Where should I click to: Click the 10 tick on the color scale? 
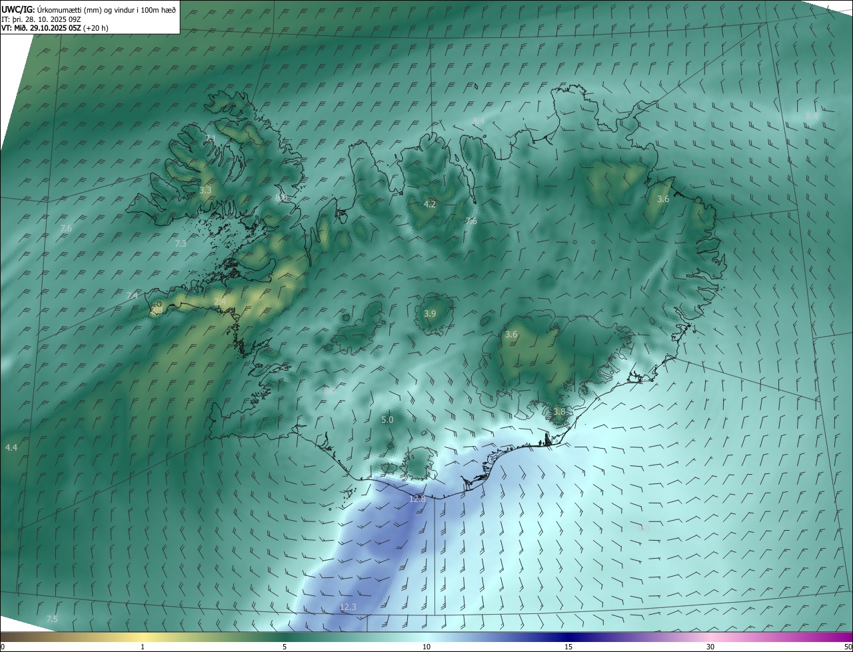coord(426,647)
